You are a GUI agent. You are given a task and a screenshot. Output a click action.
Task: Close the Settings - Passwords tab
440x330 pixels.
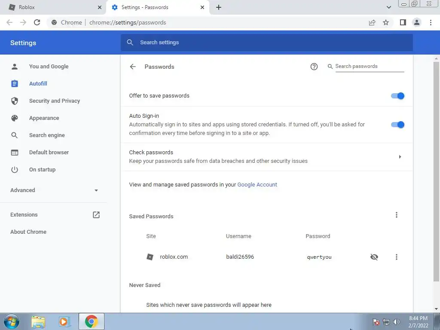pyautogui.click(x=202, y=7)
